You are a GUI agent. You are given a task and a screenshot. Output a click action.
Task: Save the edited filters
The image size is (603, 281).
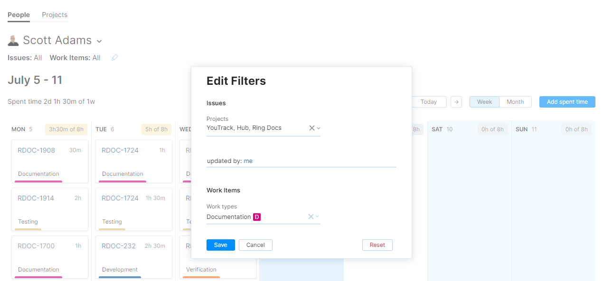(220, 245)
